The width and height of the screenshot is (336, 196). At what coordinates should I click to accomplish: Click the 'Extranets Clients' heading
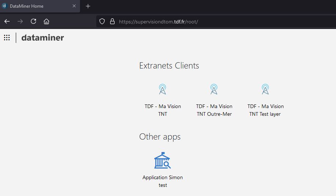(x=169, y=66)
